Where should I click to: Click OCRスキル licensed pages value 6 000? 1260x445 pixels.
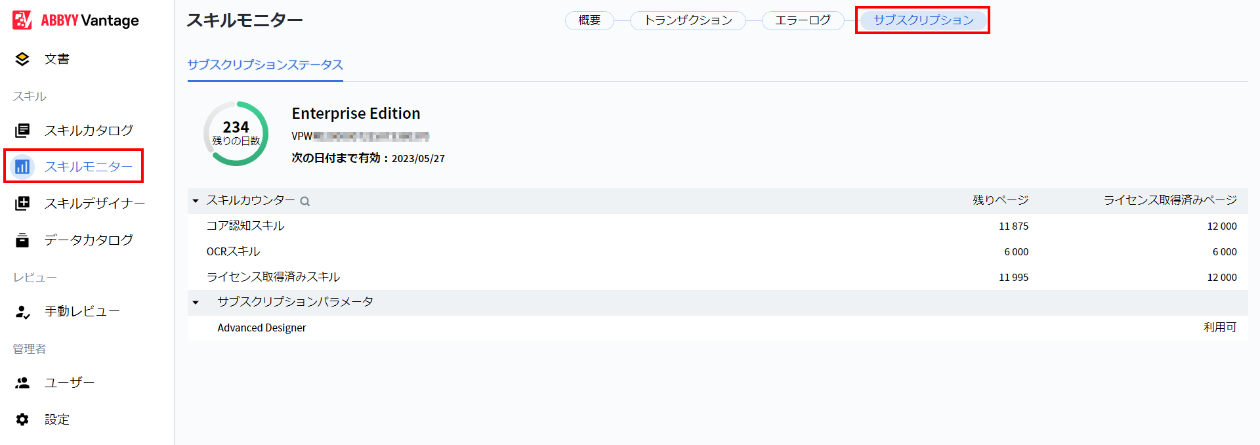point(1225,252)
